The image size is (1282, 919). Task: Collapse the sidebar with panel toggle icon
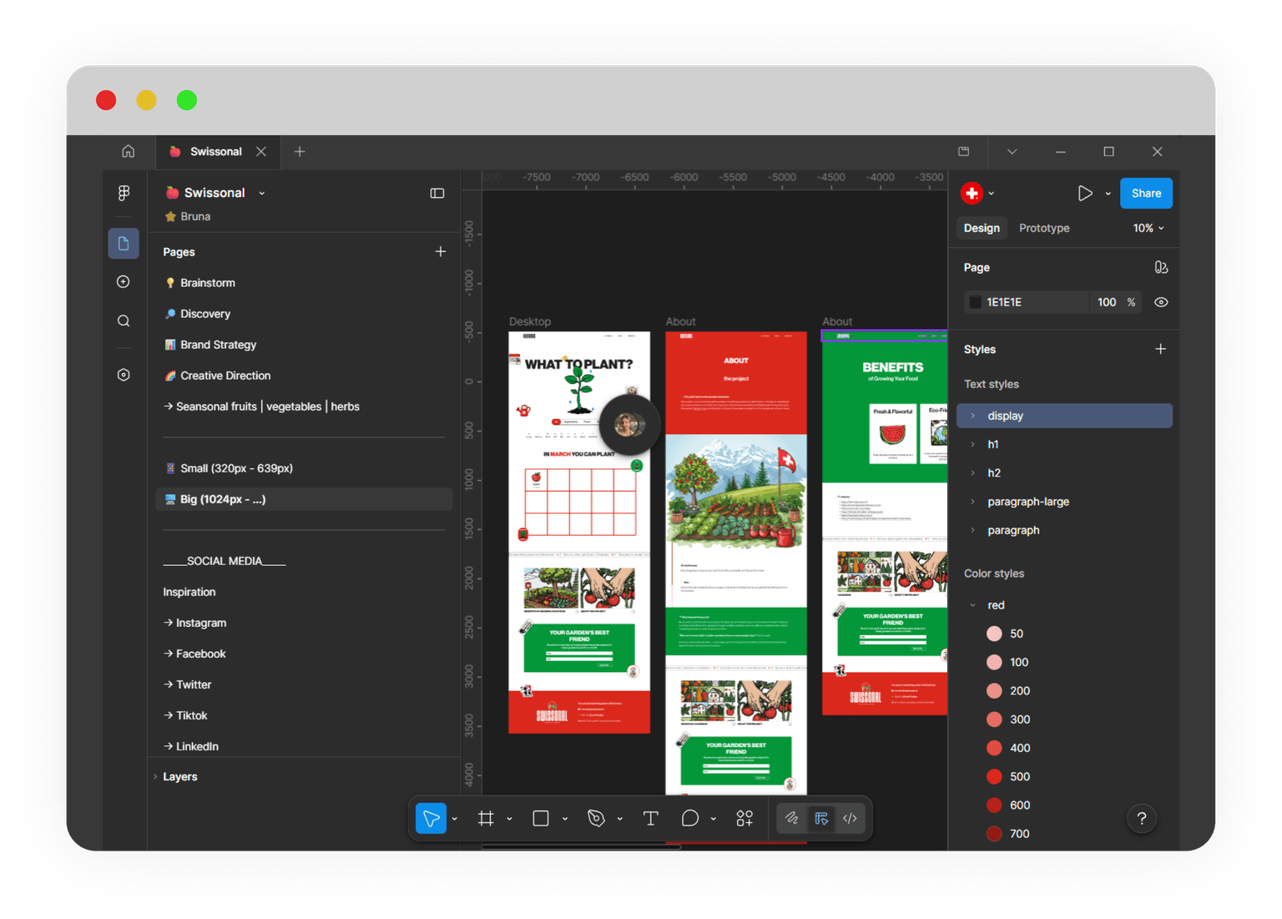pyautogui.click(x=437, y=193)
